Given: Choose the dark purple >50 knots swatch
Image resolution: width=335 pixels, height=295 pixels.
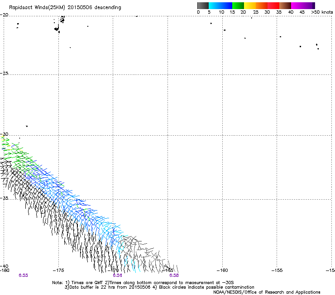Looking at the screenshot, I should [314, 5].
